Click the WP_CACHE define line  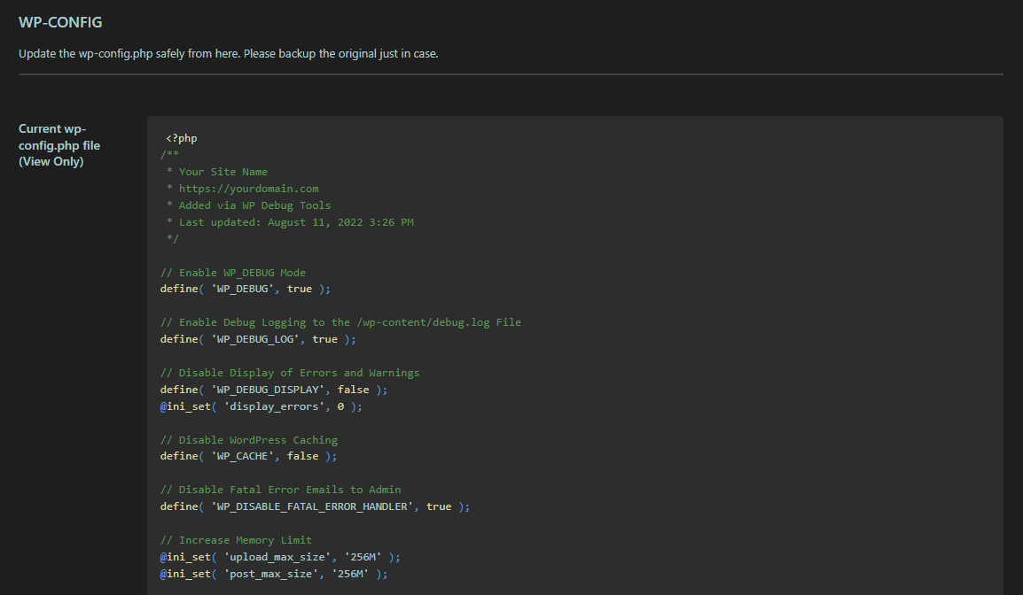click(249, 456)
